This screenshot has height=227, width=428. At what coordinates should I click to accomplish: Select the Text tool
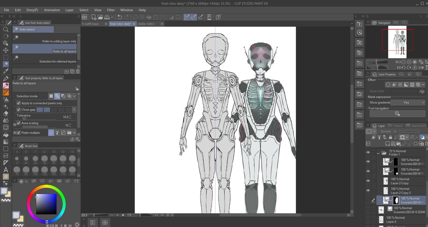pos(6,170)
